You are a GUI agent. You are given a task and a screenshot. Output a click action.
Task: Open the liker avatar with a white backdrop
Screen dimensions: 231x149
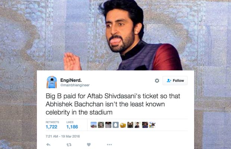click(137, 125)
